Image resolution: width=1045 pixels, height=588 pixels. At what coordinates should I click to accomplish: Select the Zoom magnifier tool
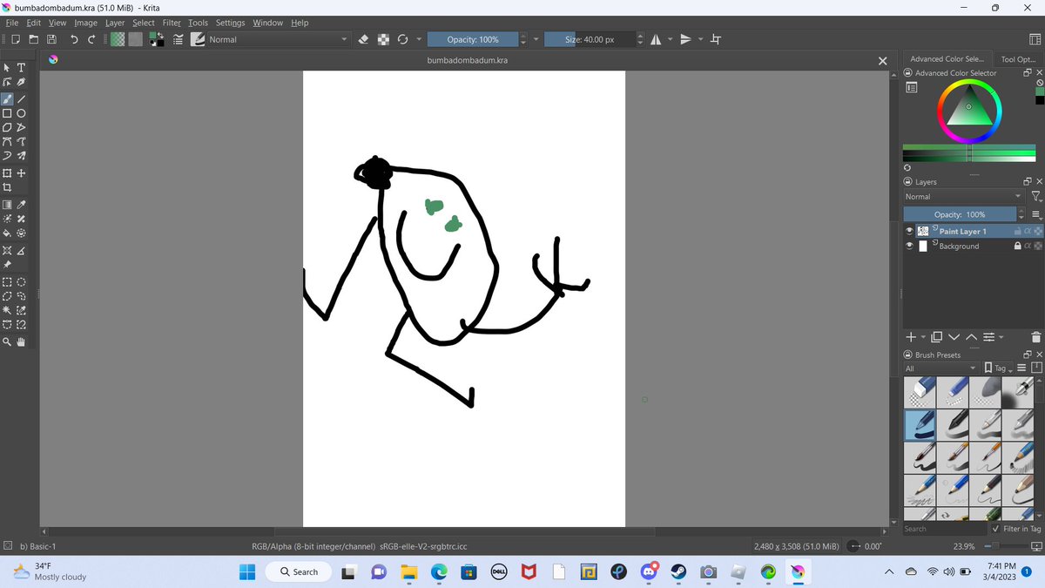(8, 342)
